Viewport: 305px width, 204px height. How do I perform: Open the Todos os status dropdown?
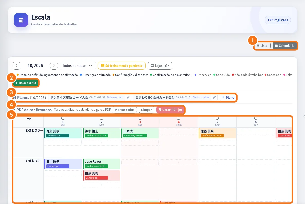click(78, 66)
